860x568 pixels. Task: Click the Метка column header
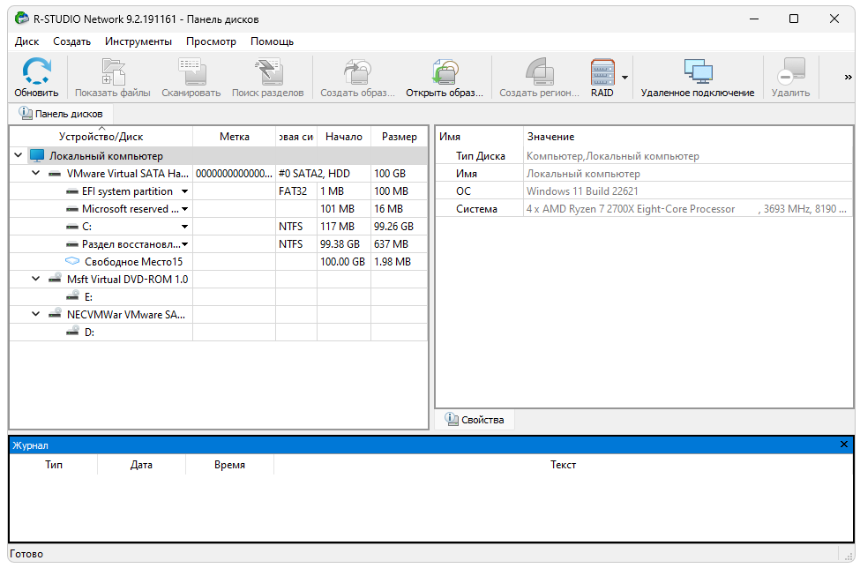[235, 137]
